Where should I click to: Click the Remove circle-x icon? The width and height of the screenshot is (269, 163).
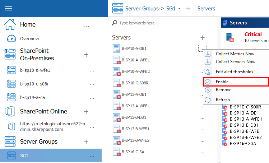click(208, 90)
